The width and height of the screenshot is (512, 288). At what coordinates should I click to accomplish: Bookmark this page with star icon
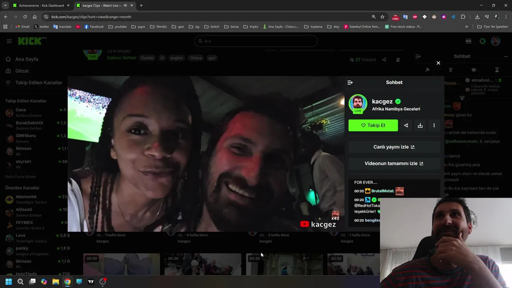pos(382,17)
